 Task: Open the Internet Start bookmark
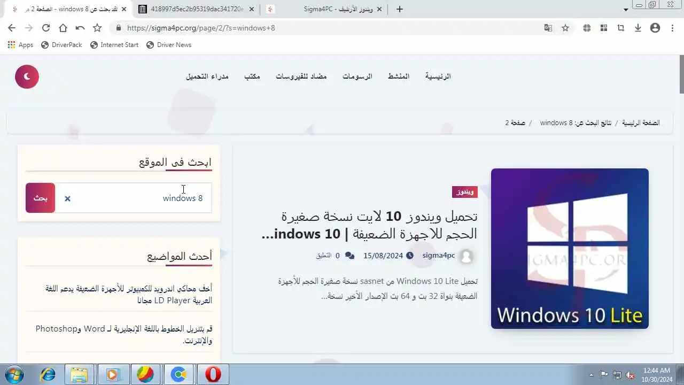(x=114, y=45)
